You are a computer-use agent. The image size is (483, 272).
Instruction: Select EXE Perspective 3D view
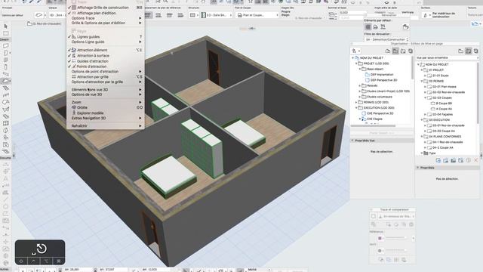380,113
